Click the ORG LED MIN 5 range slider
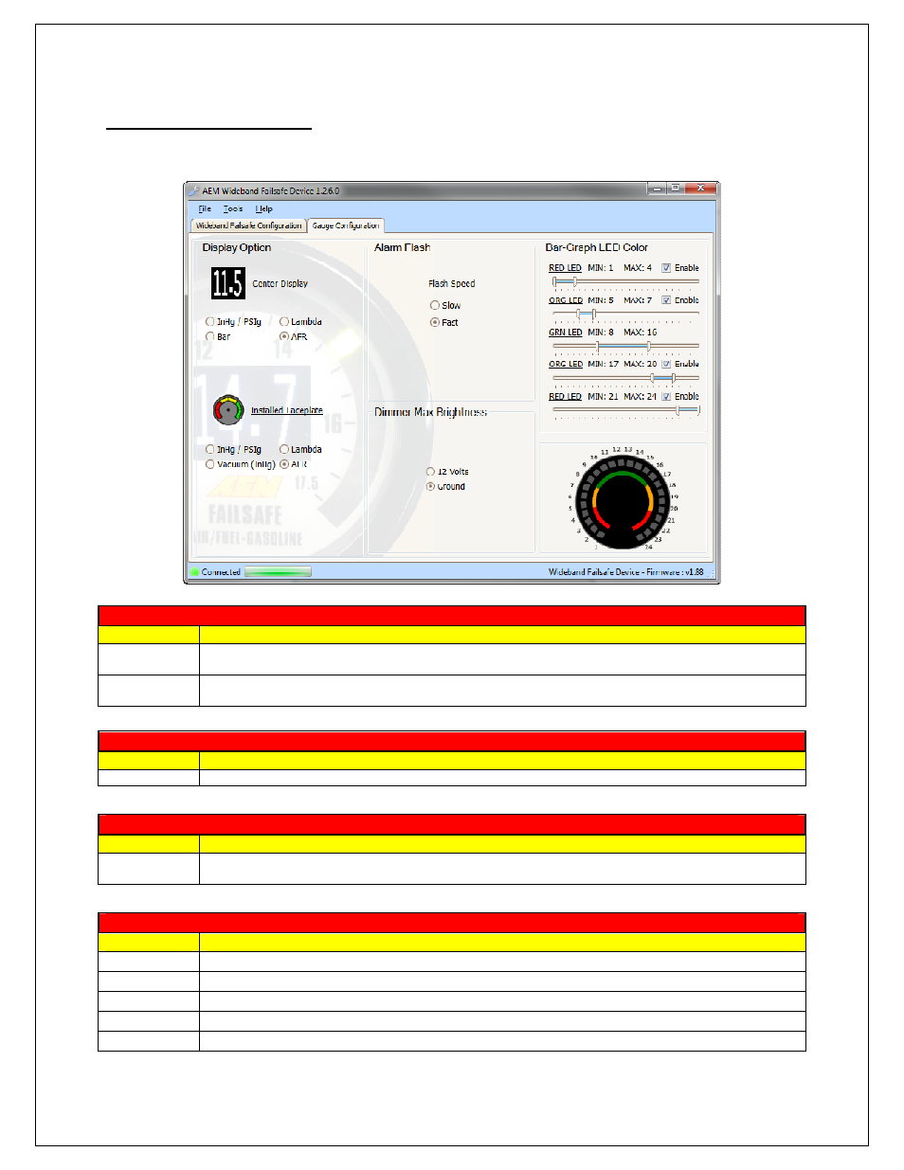Image resolution: width=904 pixels, height=1170 pixels. tap(625, 315)
